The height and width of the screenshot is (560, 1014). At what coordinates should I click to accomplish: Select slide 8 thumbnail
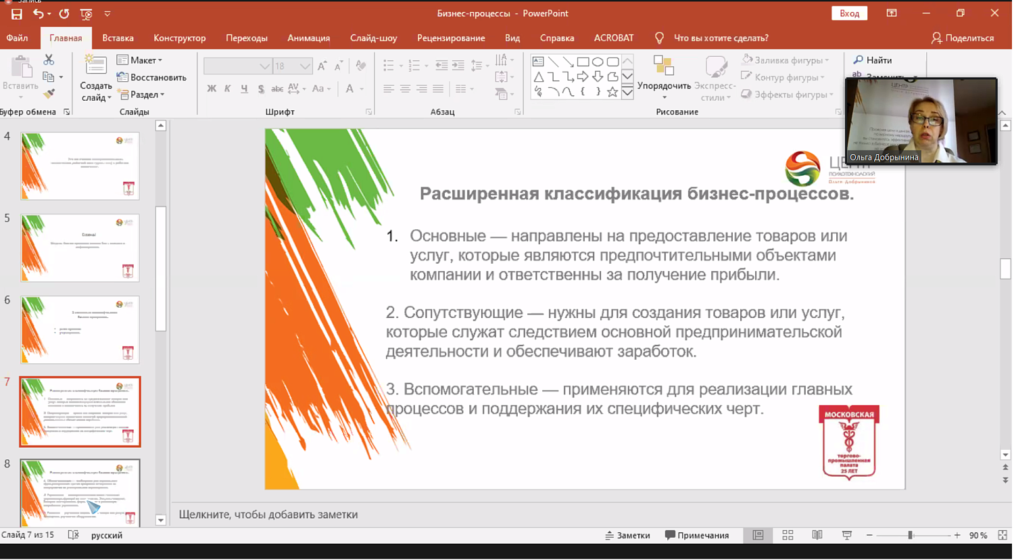tap(80, 493)
